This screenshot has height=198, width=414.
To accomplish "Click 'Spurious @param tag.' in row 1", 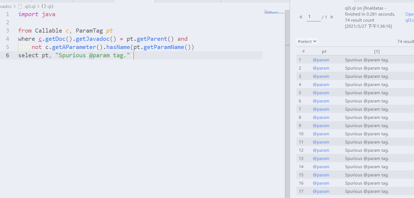I will tap(367, 60).
